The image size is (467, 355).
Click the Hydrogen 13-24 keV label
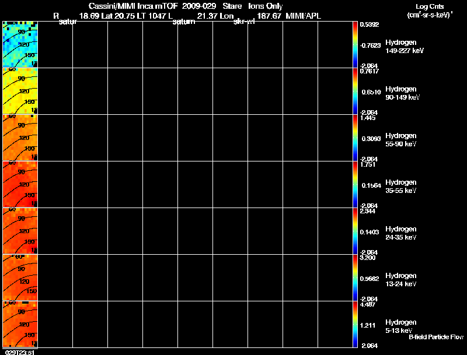click(401, 280)
